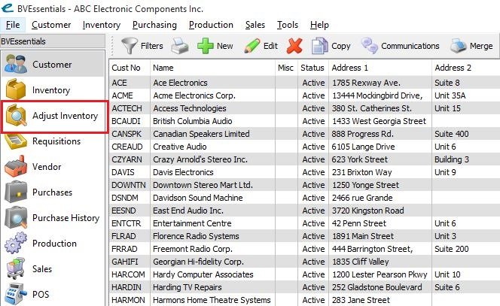The image size is (500, 306).
Task: Sort by the Name column header
Action: point(212,68)
